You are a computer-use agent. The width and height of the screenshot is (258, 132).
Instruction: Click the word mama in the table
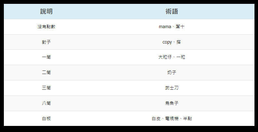(x=165, y=27)
